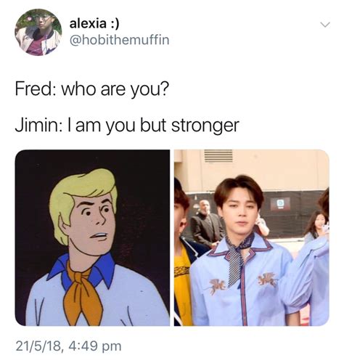Screen dimensions: 344x363
Task: Click the small blue sign on black wall
Action: (280, 203)
